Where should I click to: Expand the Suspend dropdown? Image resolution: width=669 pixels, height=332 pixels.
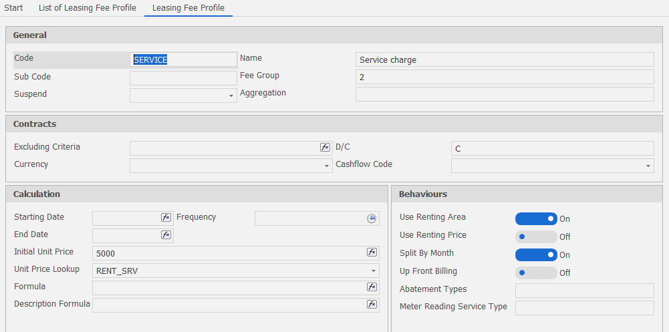pyautogui.click(x=231, y=96)
